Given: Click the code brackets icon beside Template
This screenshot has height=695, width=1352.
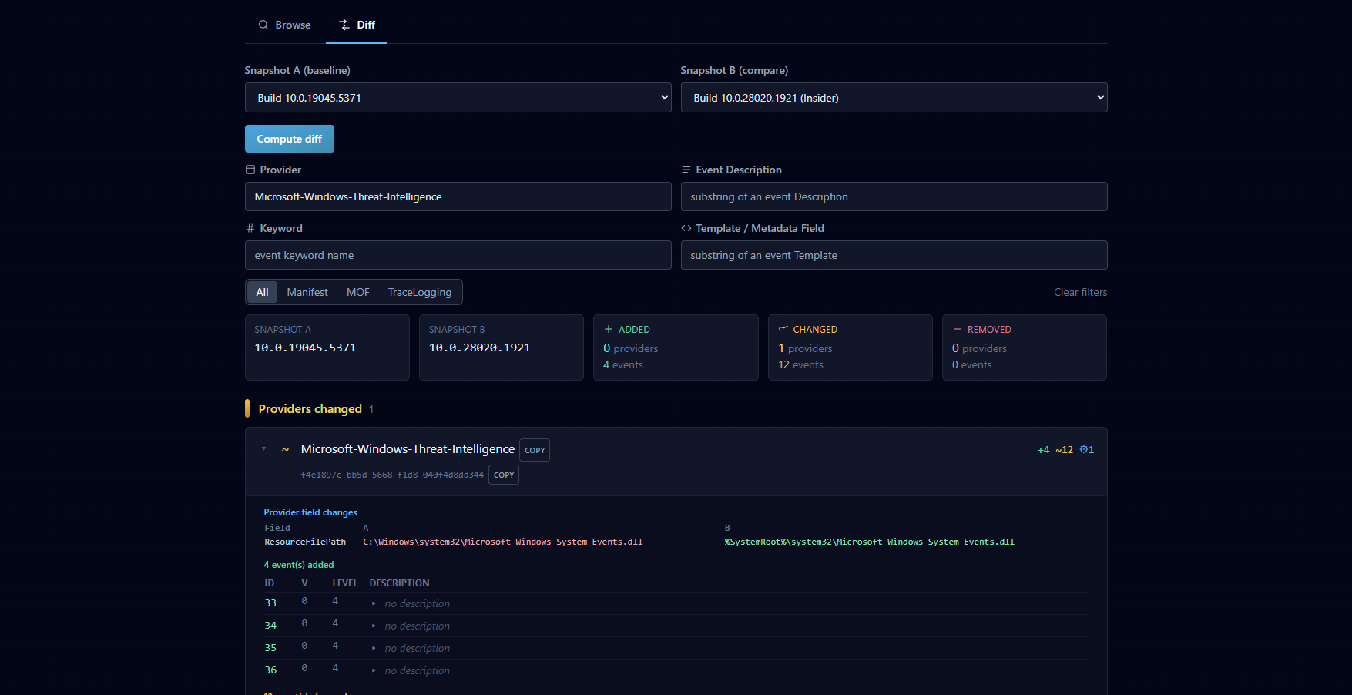Looking at the screenshot, I should 686,228.
